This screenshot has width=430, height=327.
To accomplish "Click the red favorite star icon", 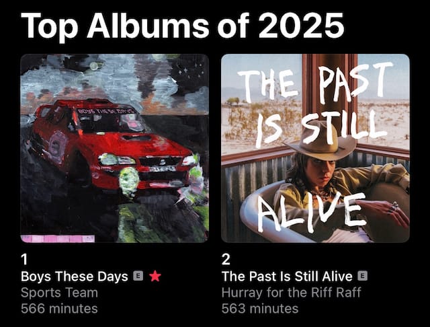I will click(x=155, y=277).
